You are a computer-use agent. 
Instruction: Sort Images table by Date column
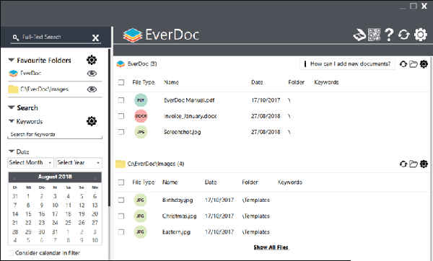coord(211,182)
